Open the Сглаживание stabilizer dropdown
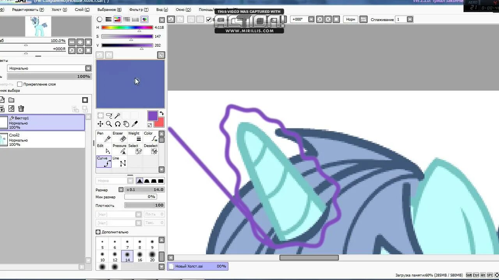The image size is (499, 280). 410,19
